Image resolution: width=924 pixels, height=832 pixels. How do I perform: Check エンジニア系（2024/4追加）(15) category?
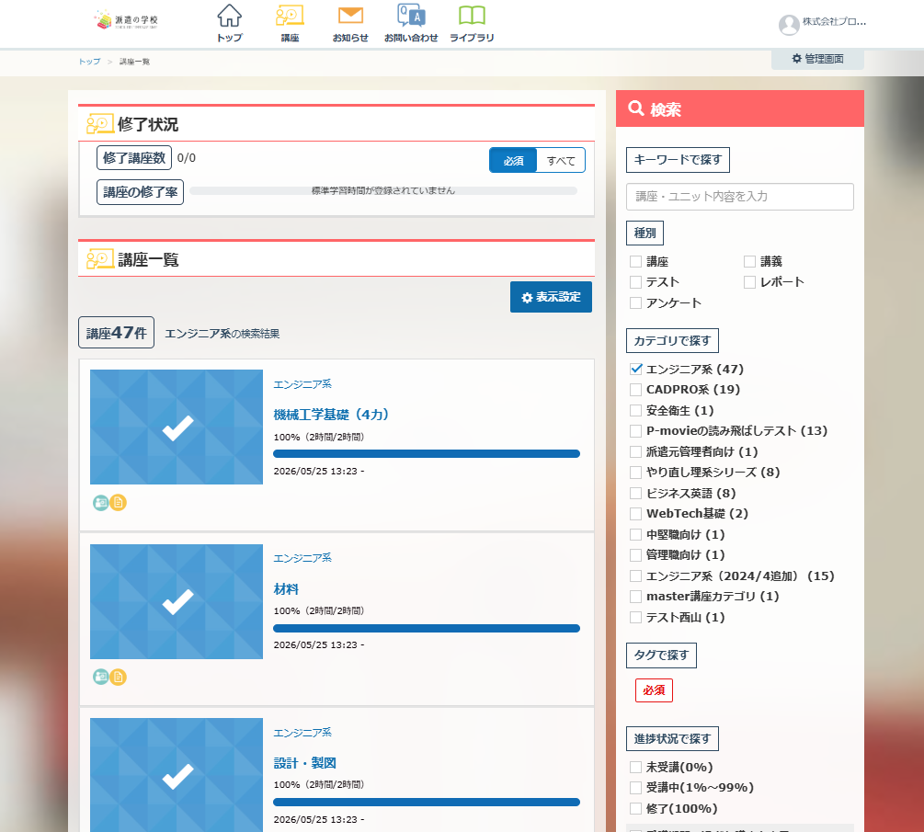[635, 576]
